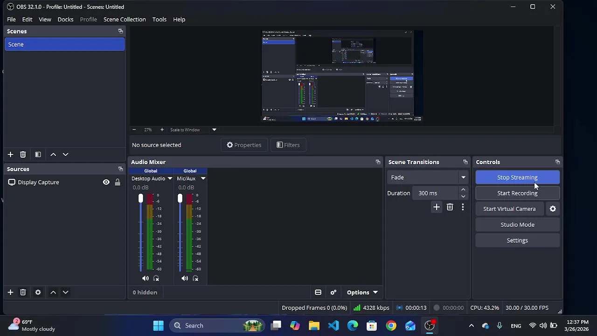This screenshot has width=597, height=336.
Task: Open source Filters button
Action: point(288,145)
